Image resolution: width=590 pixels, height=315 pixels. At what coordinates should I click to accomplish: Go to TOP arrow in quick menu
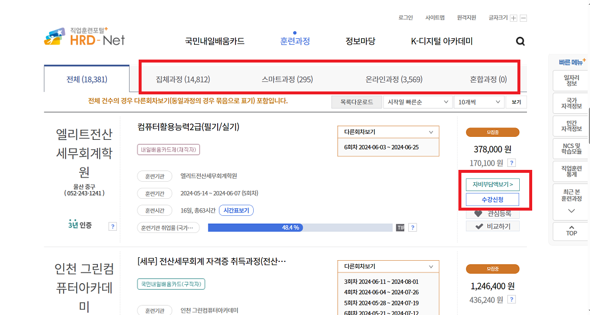tap(571, 231)
